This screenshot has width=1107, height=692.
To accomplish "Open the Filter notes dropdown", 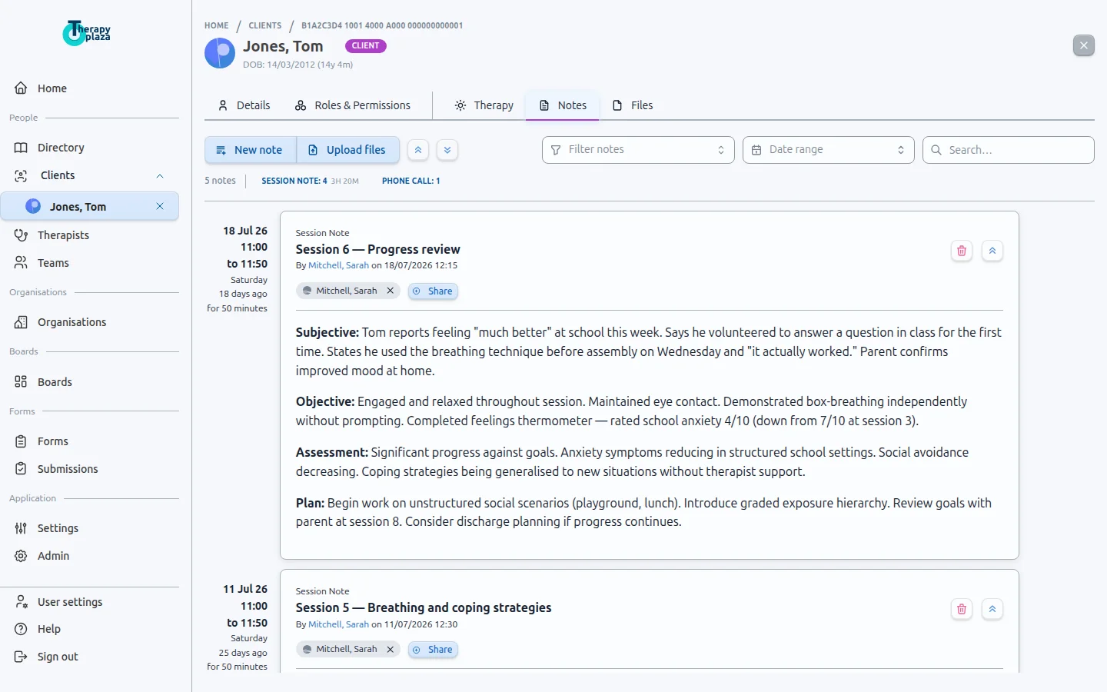I will tap(638, 150).
